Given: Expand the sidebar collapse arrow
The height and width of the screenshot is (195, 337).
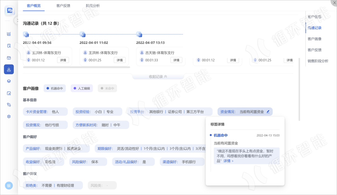Looking at the screenshot, I should pos(17,21).
